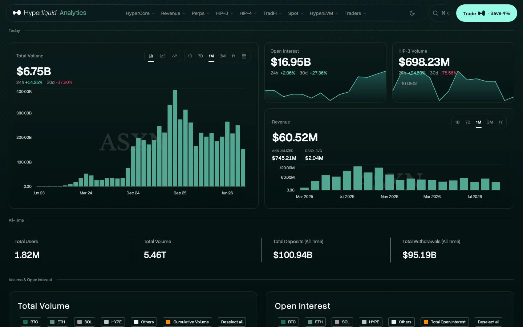The width and height of the screenshot is (523, 327).
Task: Select 3M range in Total Volume chart
Action: [x=223, y=56]
